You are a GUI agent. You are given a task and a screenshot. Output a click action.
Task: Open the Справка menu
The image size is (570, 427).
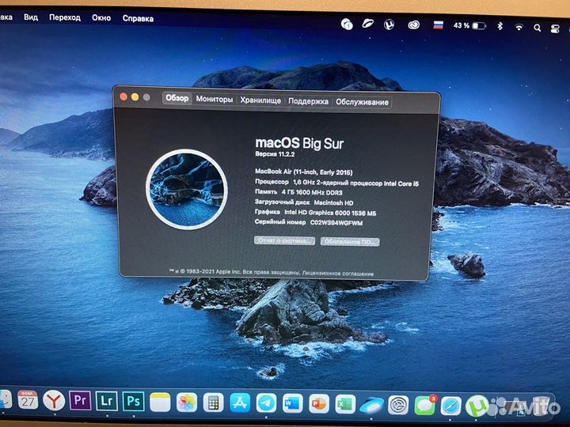click(x=138, y=18)
